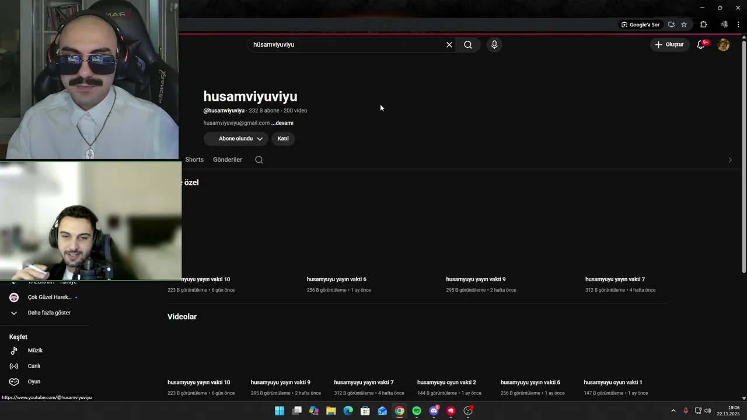
Task: Start voice search with the microphone
Action: click(494, 45)
